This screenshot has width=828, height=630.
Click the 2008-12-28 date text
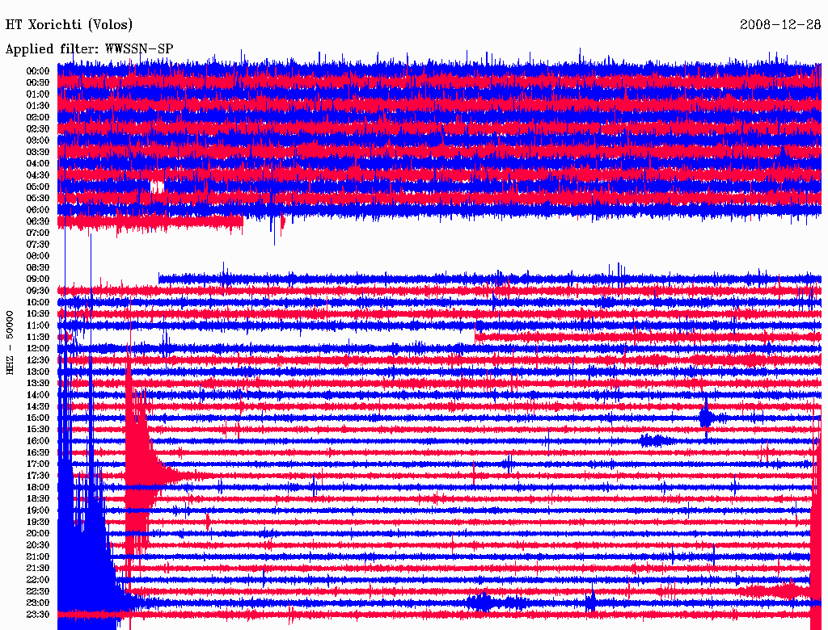point(780,25)
